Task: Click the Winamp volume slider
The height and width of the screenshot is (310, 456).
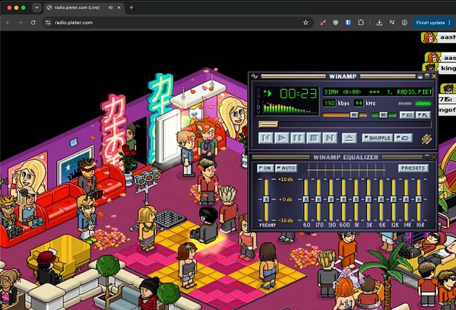Action: [x=344, y=115]
